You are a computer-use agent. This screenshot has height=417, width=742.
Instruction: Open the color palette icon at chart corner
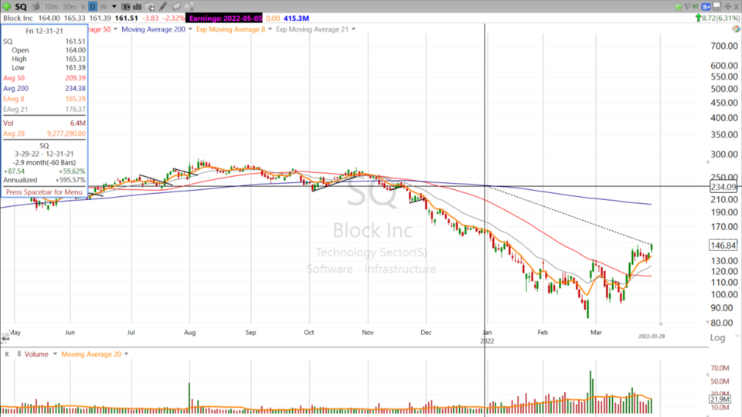[x=736, y=29]
